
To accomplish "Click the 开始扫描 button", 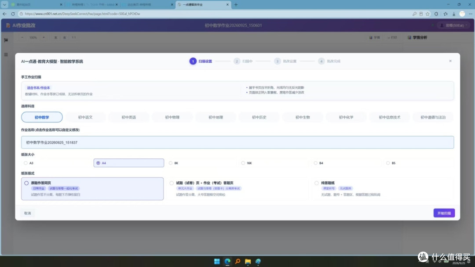I will coord(444,213).
